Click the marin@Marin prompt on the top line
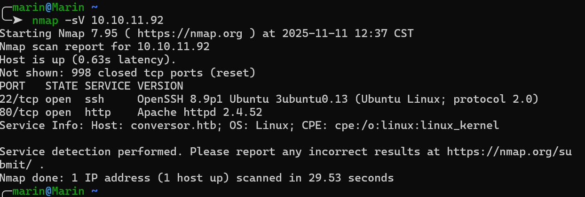Image resolution: width=585 pixels, height=197 pixels. [48, 7]
